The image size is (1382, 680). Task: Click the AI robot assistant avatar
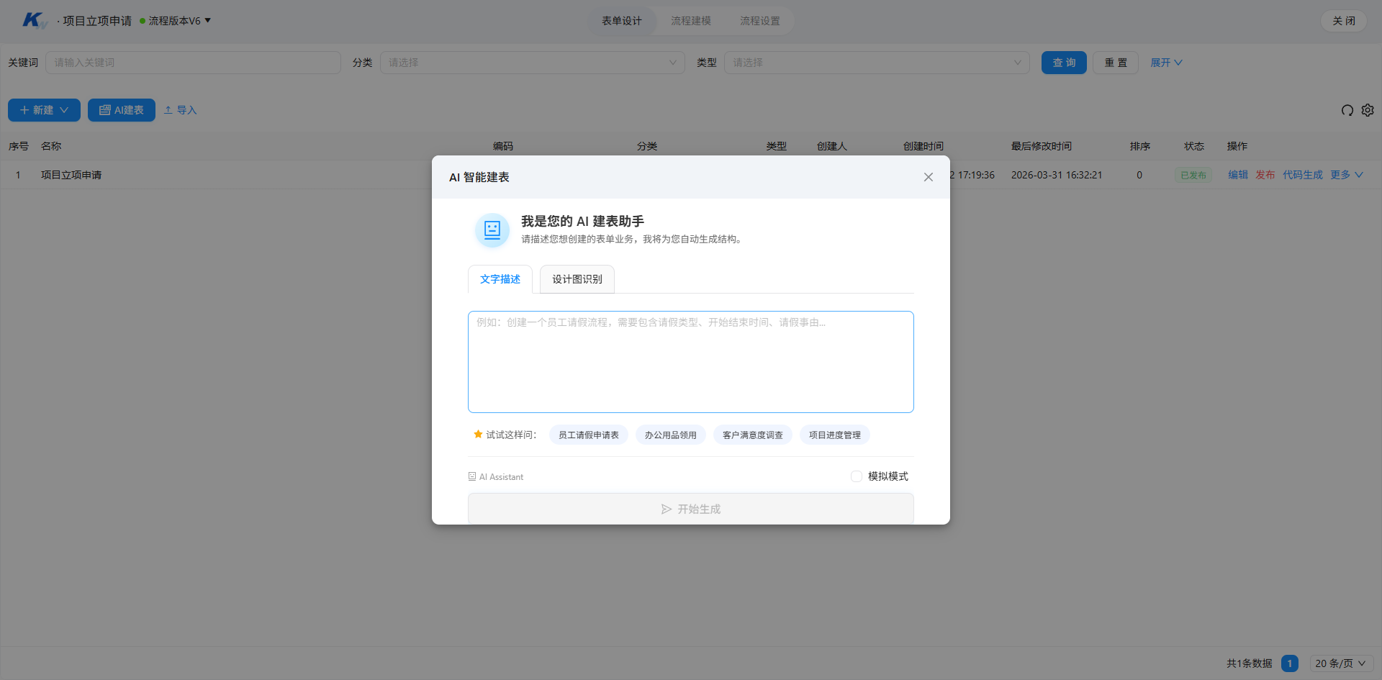pyautogui.click(x=492, y=230)
